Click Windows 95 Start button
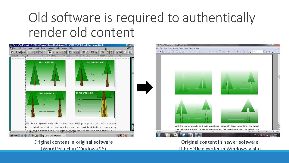Image resolution: width=289 pixels, height=163 pixels. (x=14, y=136)
